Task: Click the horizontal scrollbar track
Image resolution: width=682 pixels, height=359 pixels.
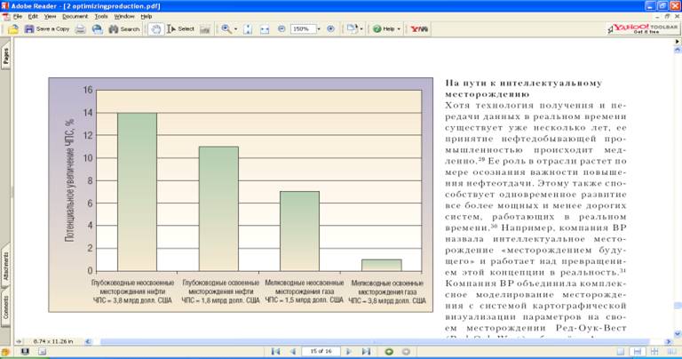Action: (355, 340)
